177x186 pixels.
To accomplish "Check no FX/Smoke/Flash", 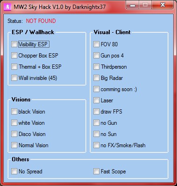I will tap(96, 145).
